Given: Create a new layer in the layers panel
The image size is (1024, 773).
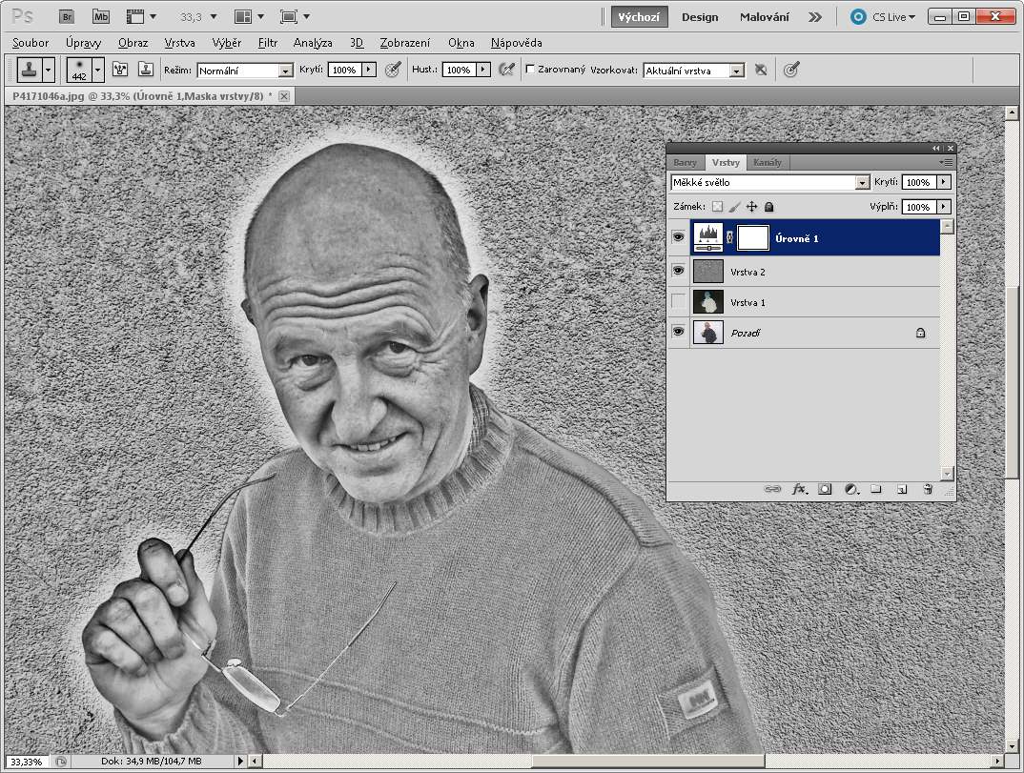Looking at the screenshot, I should point(901,489).
